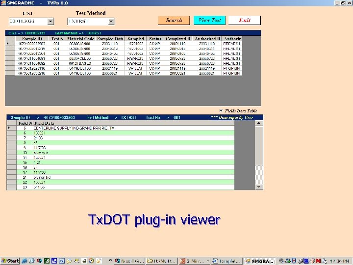Image resolution: width=353 pixels, height=265 pixels.
Task: Click the Safely Remove Hardware tray icon
Action: 288,261
